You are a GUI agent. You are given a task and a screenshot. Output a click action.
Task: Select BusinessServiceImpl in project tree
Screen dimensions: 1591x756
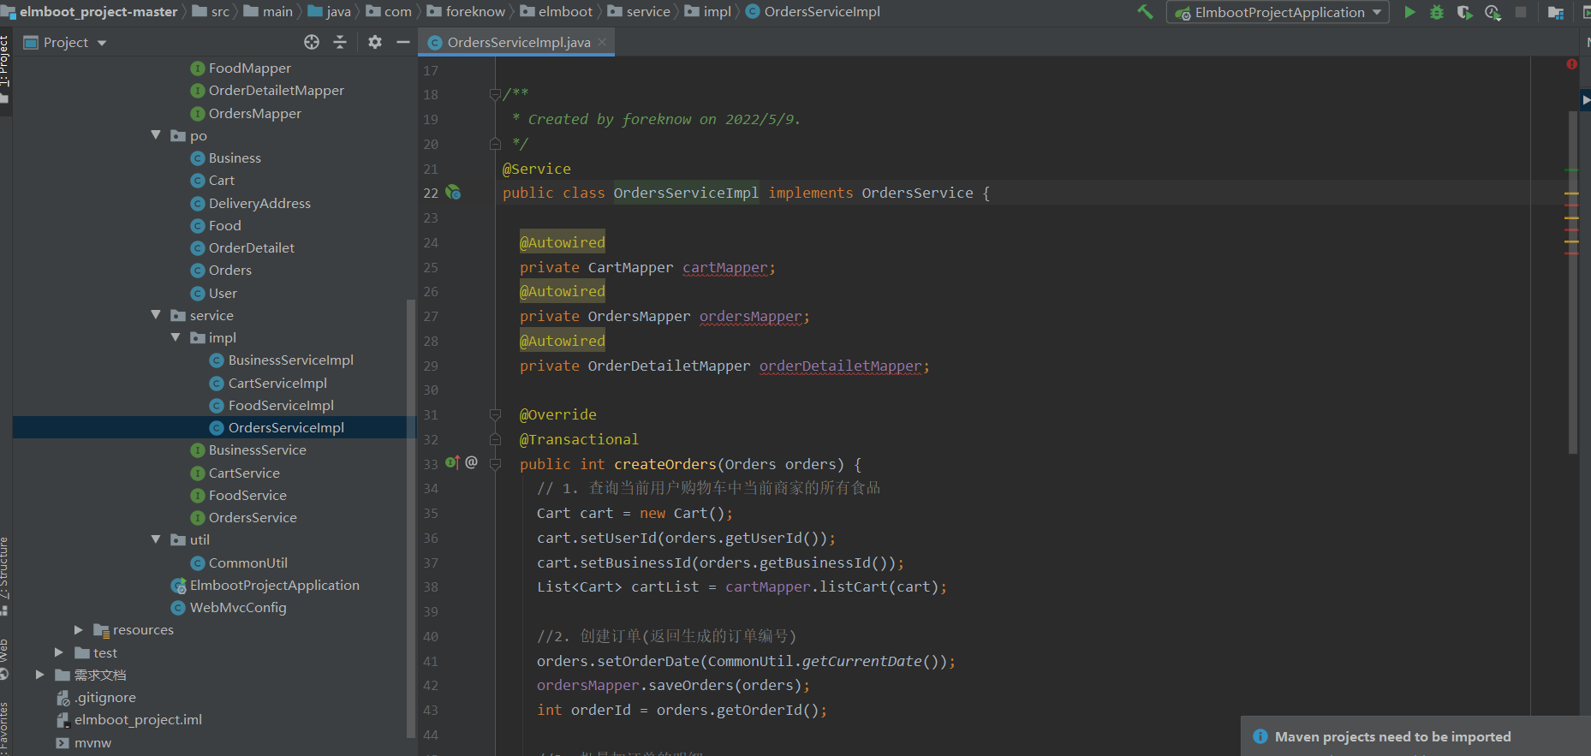pyautogui.click(x=282, y=360)
